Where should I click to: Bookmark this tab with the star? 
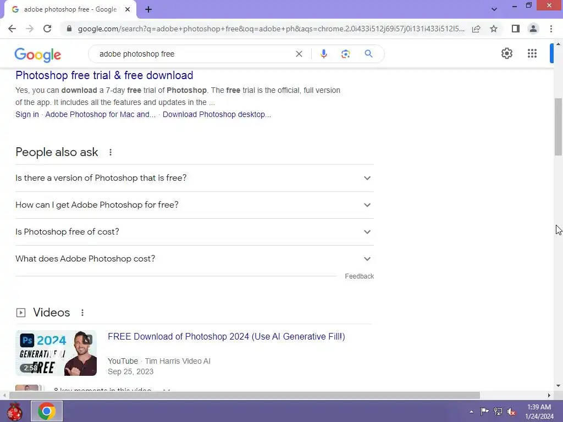coord(494,29)
